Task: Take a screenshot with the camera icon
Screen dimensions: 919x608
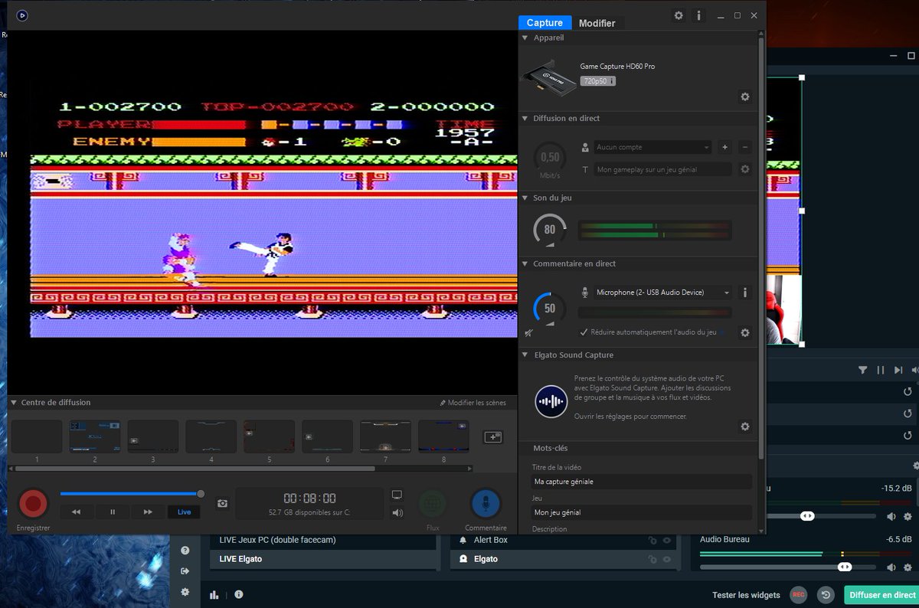Action: pyautogui.click(x=222, y=503)
